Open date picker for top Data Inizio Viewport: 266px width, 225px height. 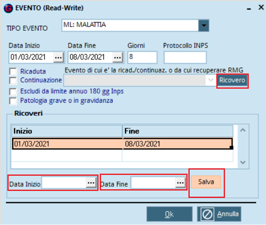[59, 57]
